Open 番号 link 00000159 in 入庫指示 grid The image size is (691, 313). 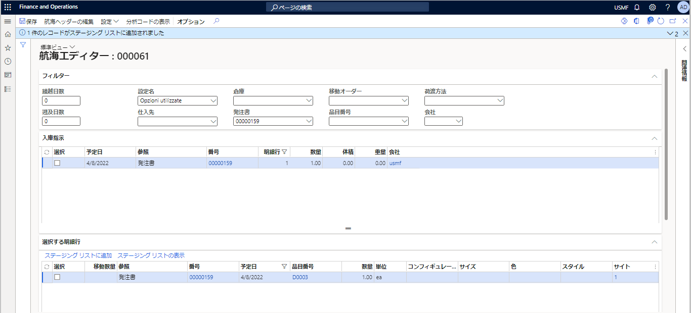(221, 163)
